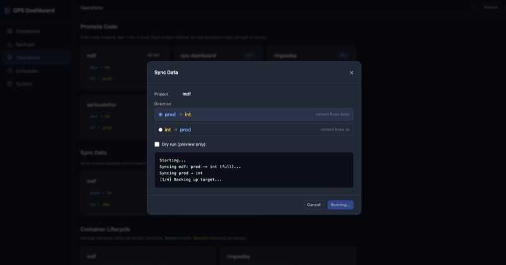This screenshot has height=265, width=506.
Task: Click the ringsaday promote card title
Action: click(285, 56)
